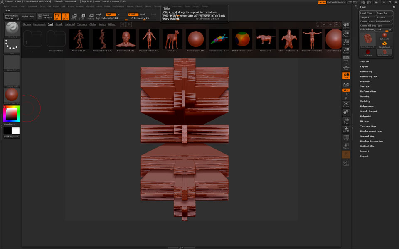
Task: Toggle the Floor grid button
Action: (x=346, y=67)
